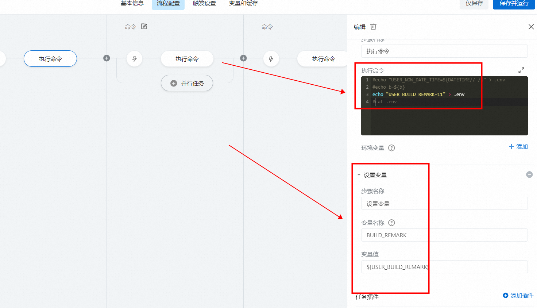Screen dimensions: 537x308
Task: Click the edit icon beside the 命令 stage title
Action: pyautogui.click(x=144, y=26)
